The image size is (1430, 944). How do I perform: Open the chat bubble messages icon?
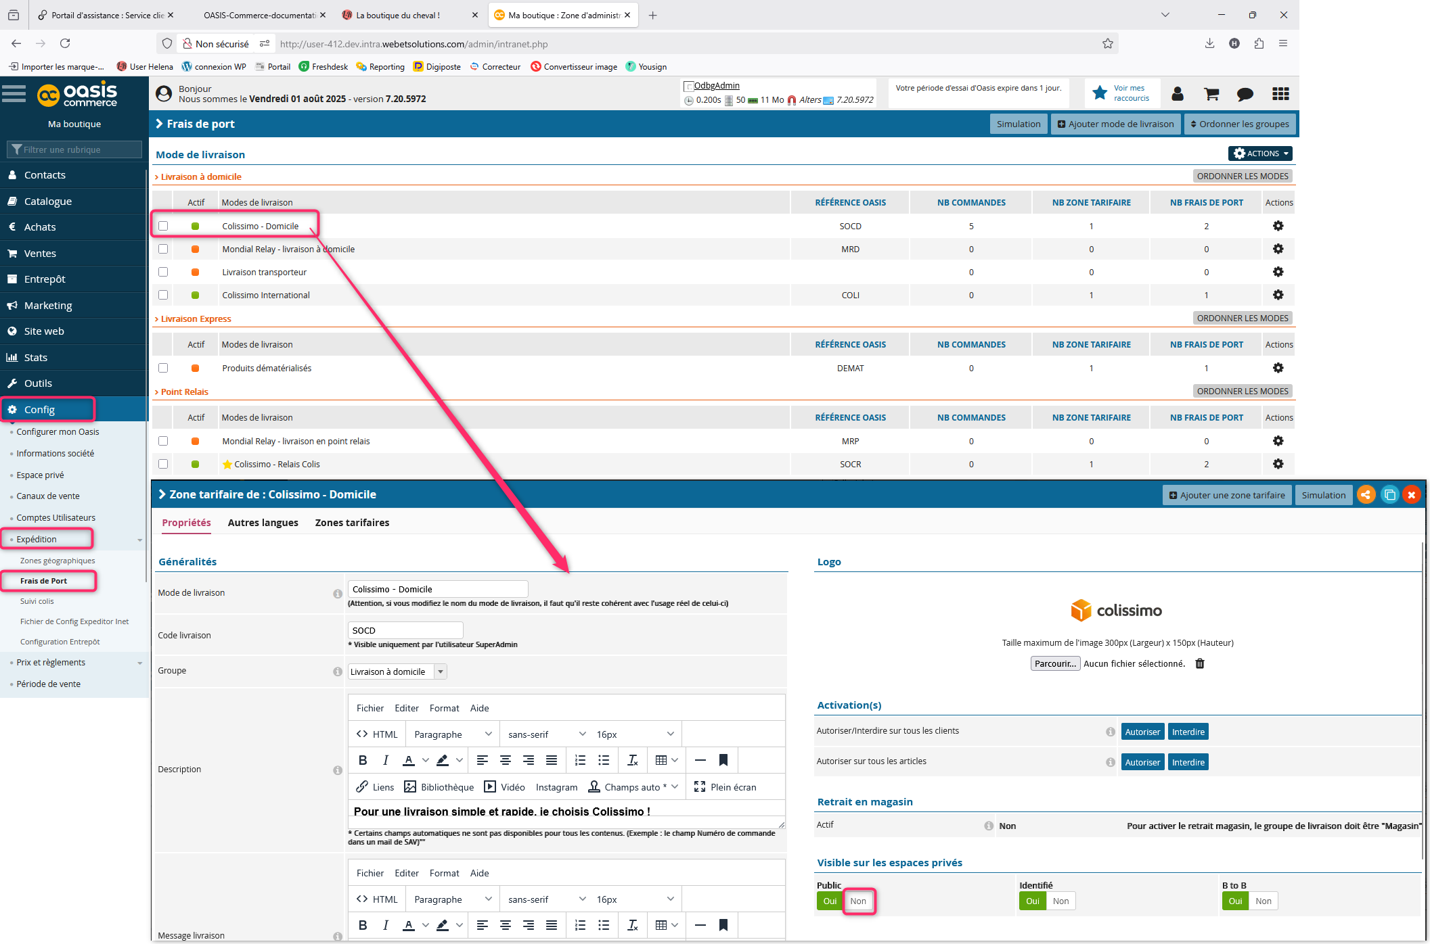tap(1245, 94)
